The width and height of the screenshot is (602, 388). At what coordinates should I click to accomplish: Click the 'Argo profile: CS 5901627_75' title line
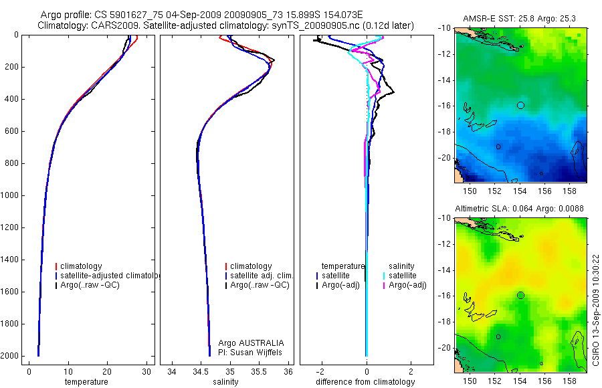tap(201, 15)
